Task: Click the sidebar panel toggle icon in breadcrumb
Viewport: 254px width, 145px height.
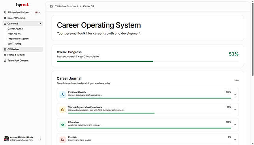Action: [51, 6]
